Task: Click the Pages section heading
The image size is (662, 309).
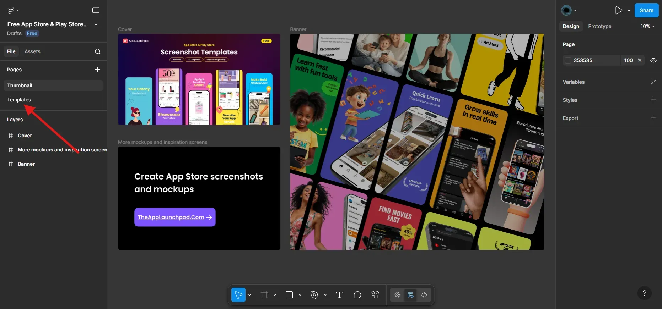Action: pyautogui.click(x=14, y=70)
